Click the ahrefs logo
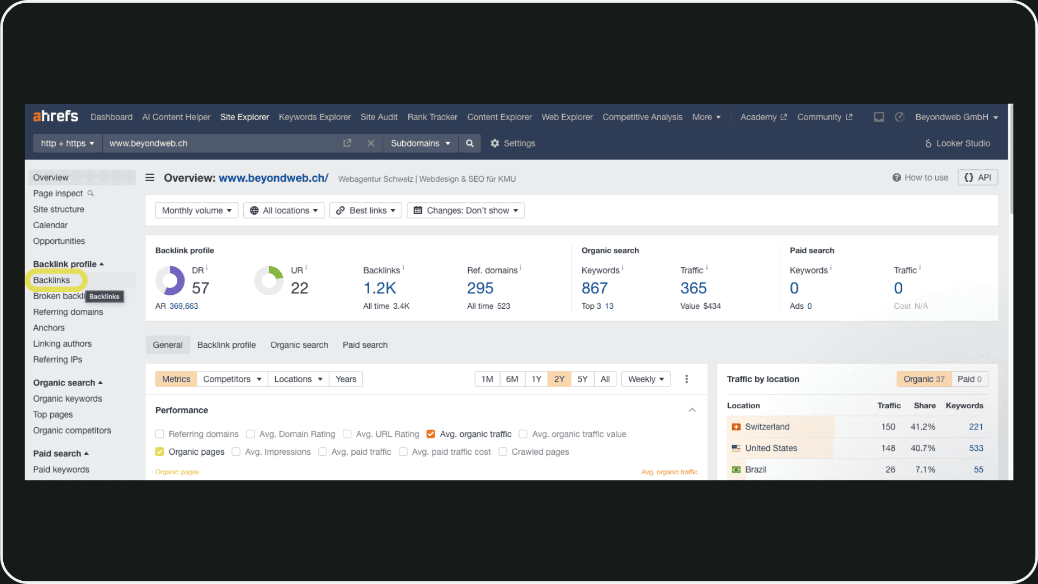This screenshot has height=584, width=1038. click(56, 116)
